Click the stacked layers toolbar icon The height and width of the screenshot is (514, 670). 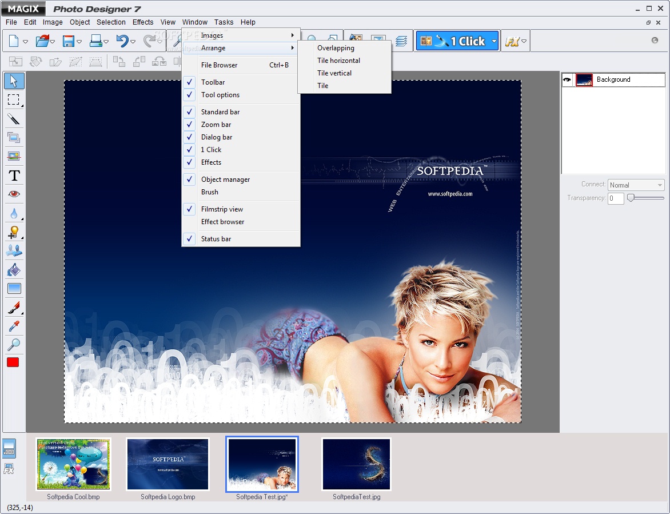click(401, 41)
